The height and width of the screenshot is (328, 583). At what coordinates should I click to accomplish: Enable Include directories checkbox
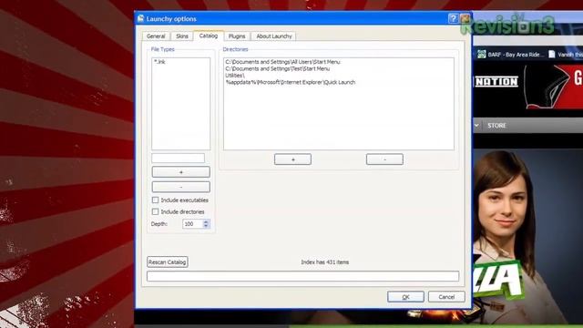pyautogui.click(x=155, y=211)
